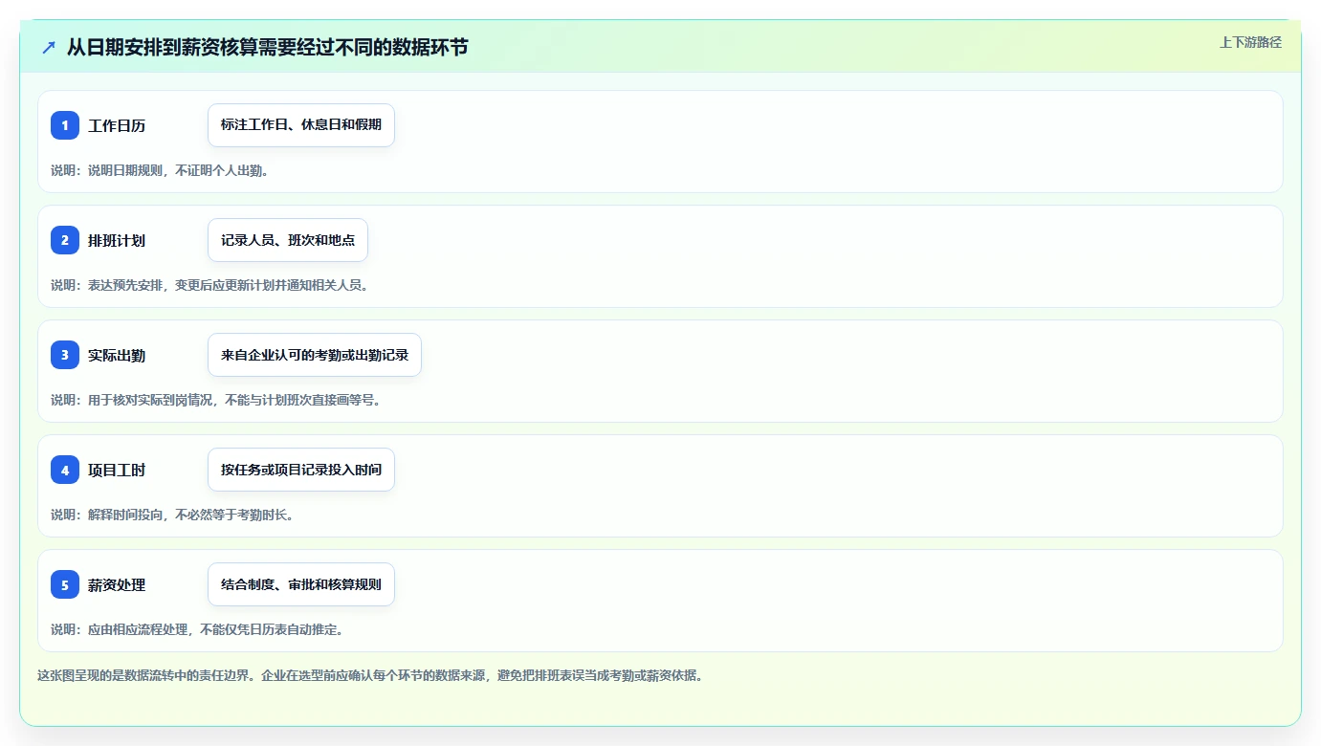Viewport: 1321px width, 746px height.
Task: Click the header title 从日期安排到薪资核算需要经过不同的数据环节
Action: pyautogui.click(x=268, y=47)
